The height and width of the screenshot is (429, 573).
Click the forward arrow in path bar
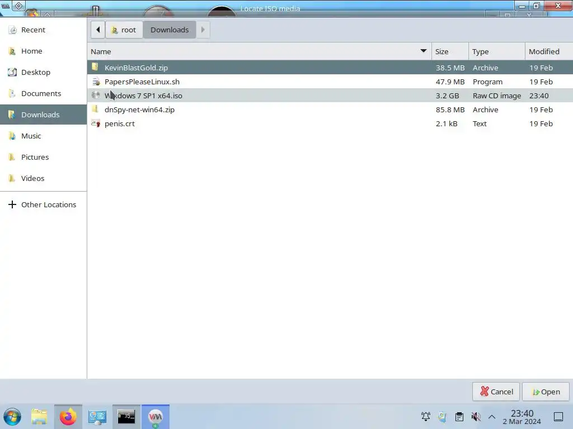pos(203,30)
